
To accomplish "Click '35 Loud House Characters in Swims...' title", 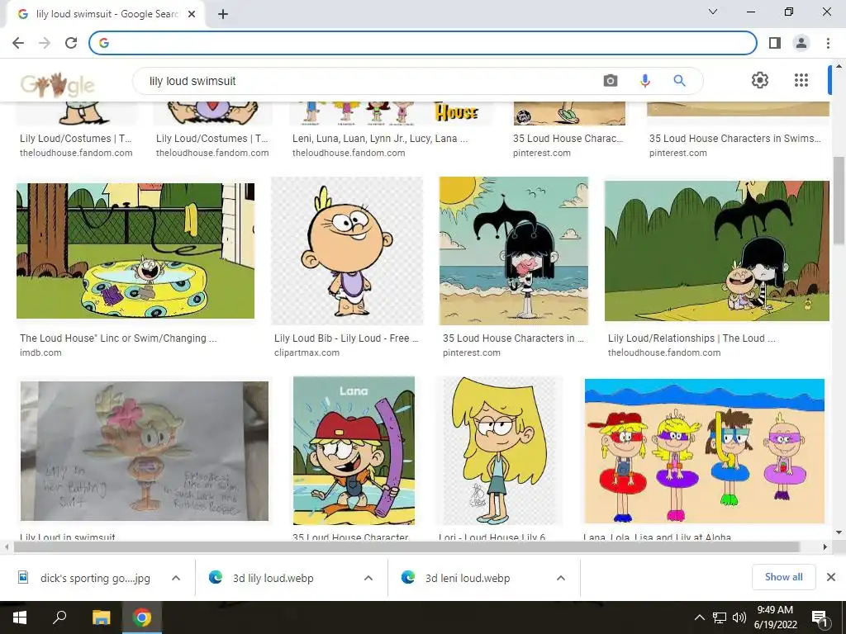I will [734, 138].
